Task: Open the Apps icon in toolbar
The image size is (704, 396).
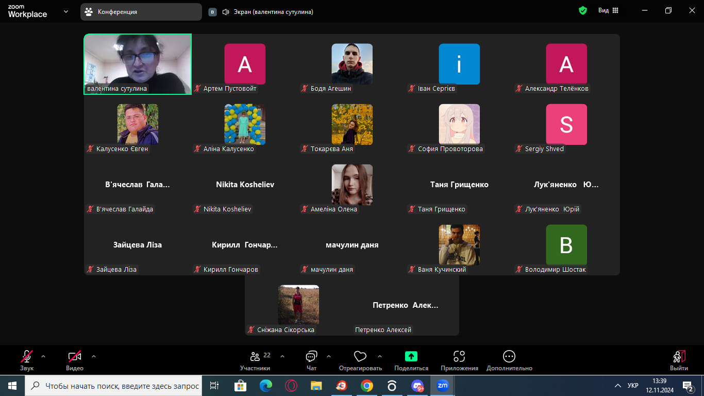Action: click(459, 356)
